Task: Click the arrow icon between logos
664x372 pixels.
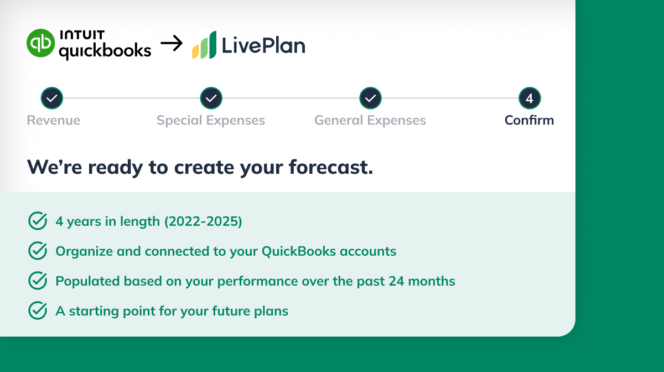Action: click(x=172, y=43)
